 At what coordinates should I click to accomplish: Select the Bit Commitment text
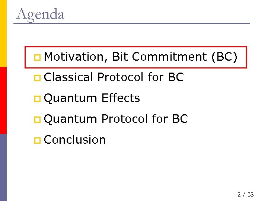click(159, 57)
